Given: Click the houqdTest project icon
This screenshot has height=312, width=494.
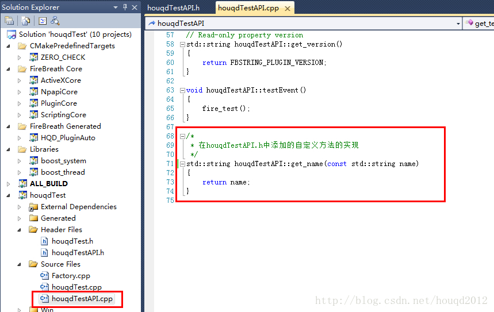Looking at the screenshot, I should point(22,195).
